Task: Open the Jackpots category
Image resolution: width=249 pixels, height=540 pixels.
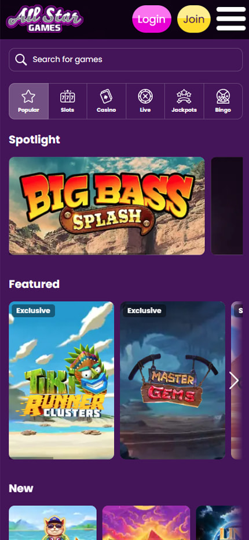Action: click(x=184, y=101)
